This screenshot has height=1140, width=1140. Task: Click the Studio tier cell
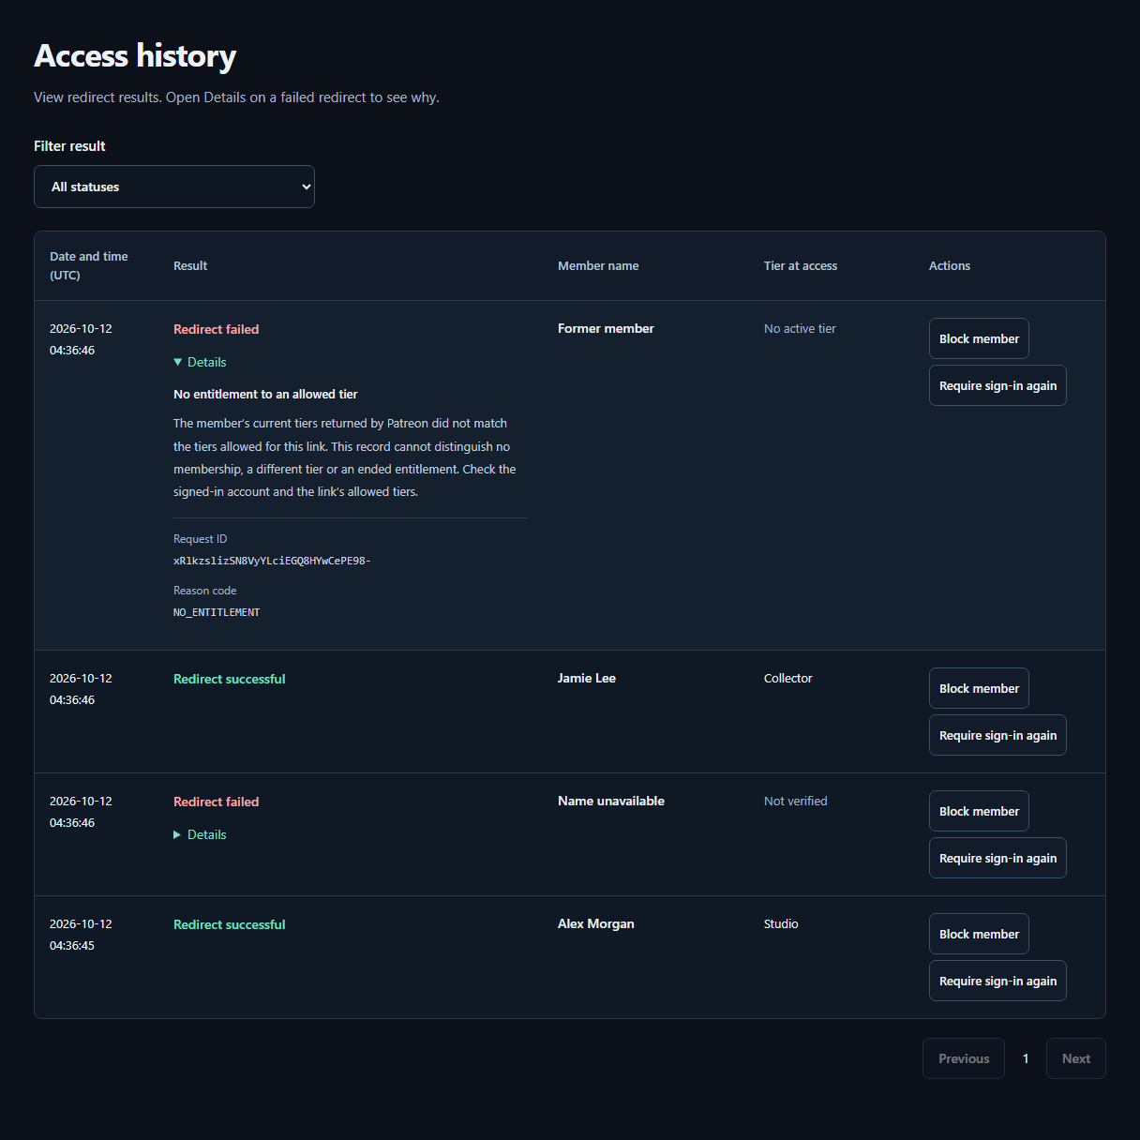[781, 923]
